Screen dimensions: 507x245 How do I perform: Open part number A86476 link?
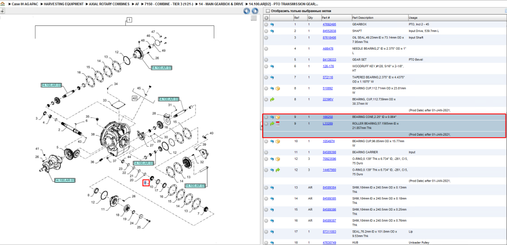(328, 49)
